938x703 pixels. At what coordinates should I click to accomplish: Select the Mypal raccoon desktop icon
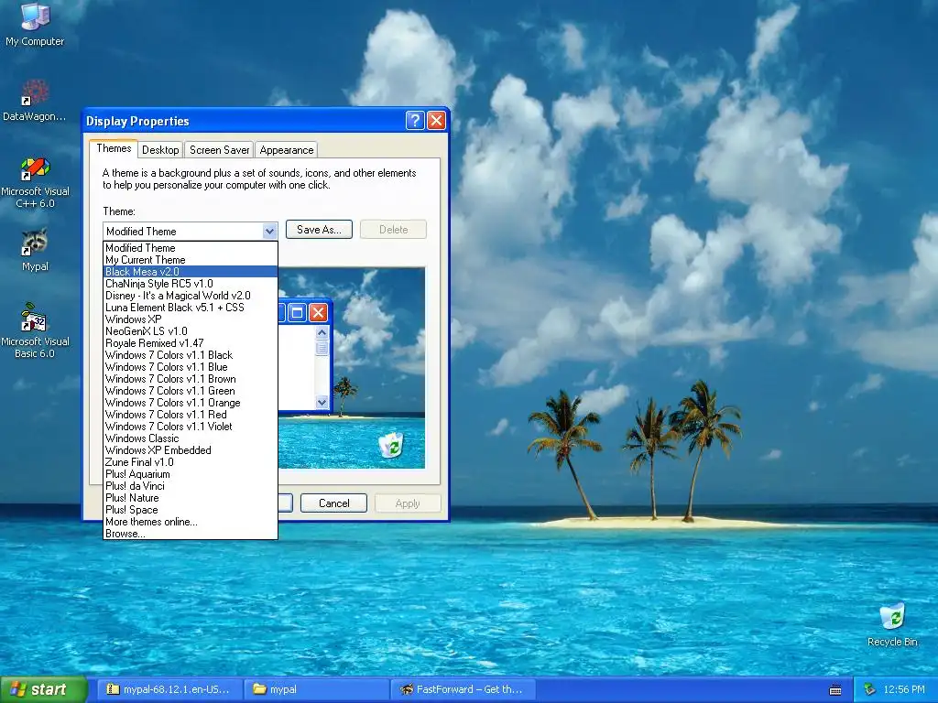click(x=35, y=250)
